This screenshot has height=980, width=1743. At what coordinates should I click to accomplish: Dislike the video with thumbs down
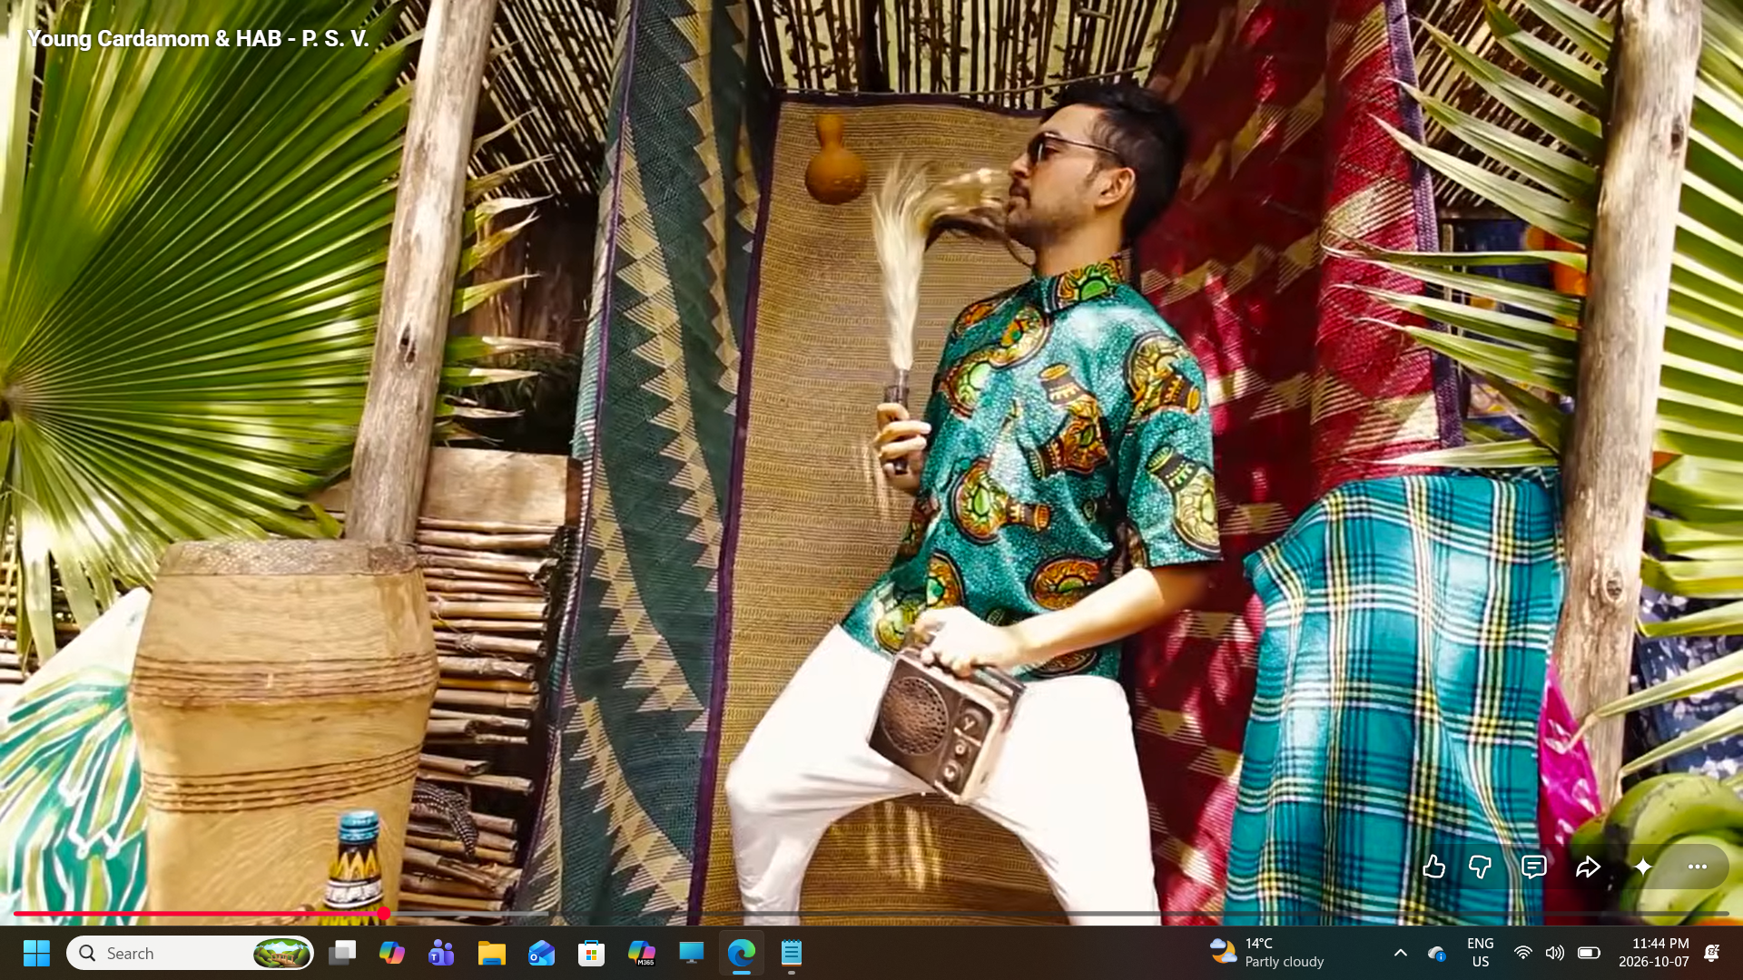click(x=1481, y=867)
